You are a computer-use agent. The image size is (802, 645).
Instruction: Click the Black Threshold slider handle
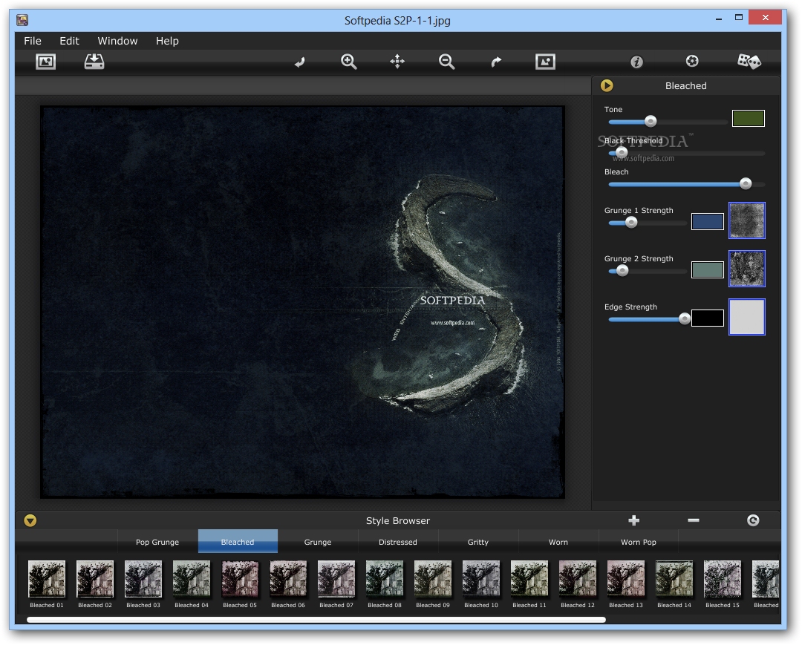(622, 152)
